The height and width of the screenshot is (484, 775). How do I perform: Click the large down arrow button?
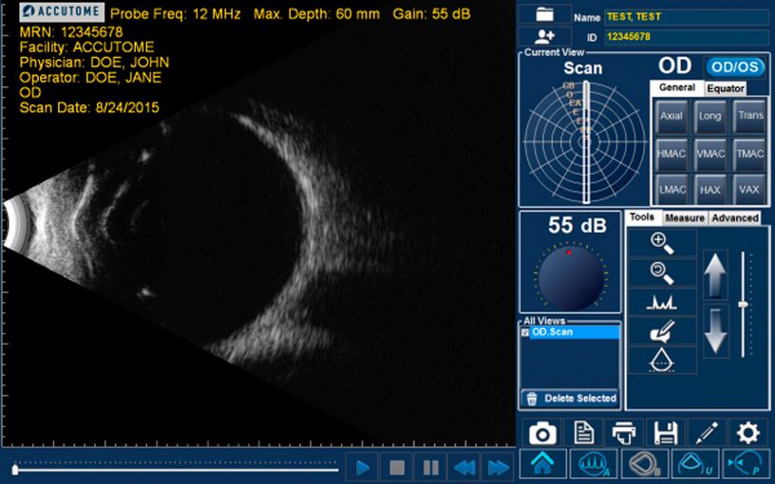point(715,331)
